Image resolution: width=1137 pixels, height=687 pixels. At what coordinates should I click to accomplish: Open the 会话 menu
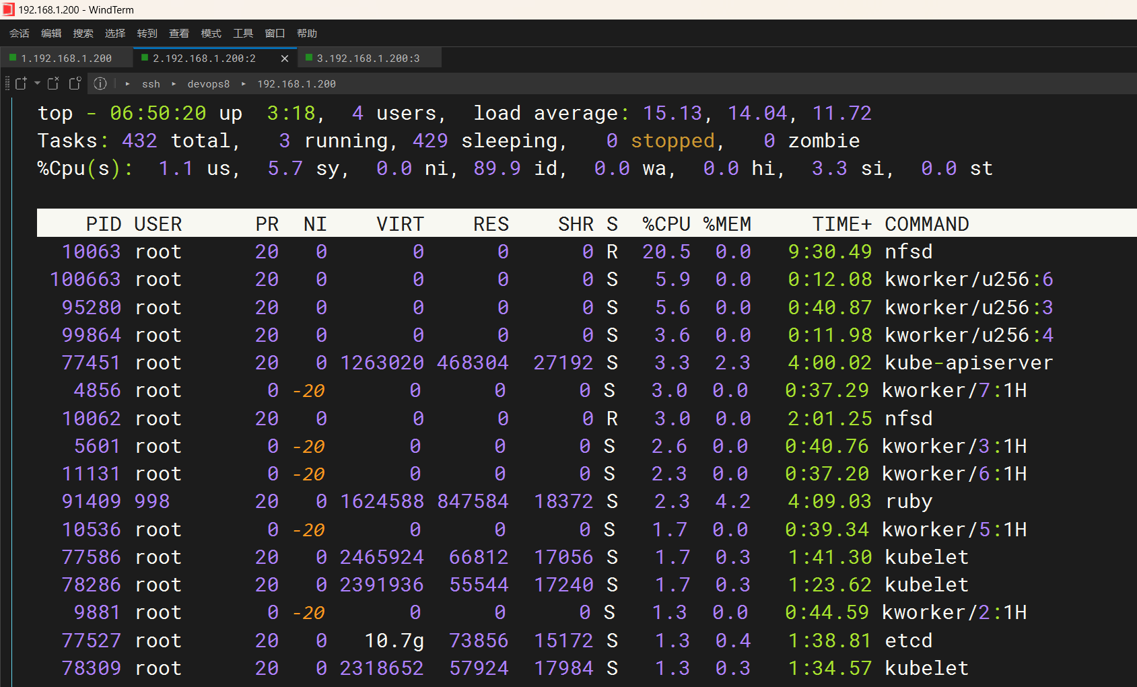(x=20, y=33)
